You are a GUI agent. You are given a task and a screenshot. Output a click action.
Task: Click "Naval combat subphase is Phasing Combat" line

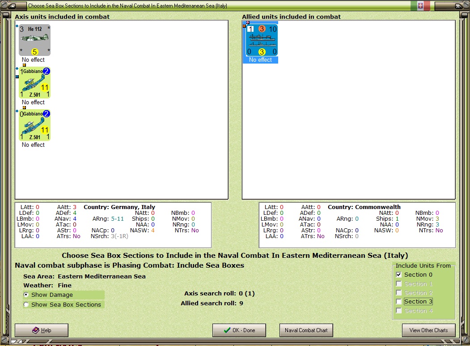pyautogui.click(x=130, y=265)
